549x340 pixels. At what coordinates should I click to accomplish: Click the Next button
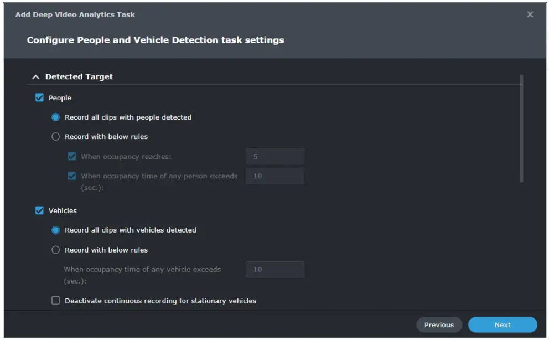(502, 325)
